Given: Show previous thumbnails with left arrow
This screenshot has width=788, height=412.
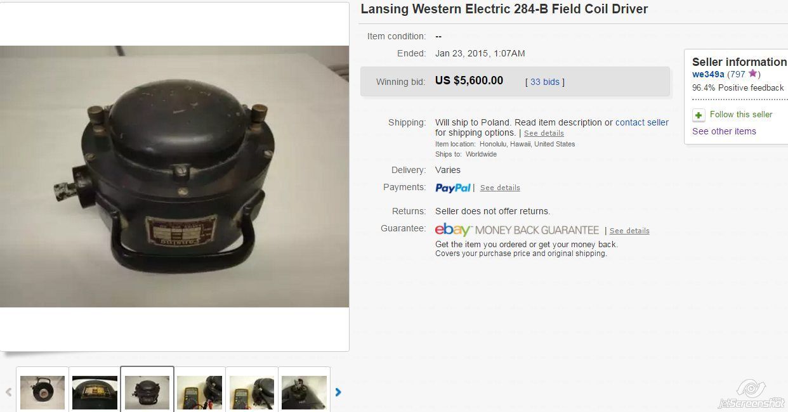Looking at the screenshot, I should [9, 392].
